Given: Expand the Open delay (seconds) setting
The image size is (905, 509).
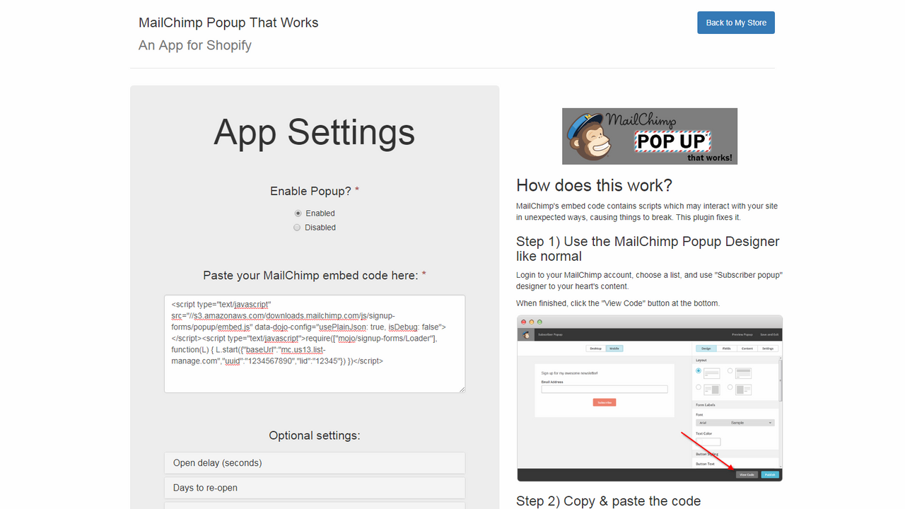Looking at the screenshot, I should (315, 463).
